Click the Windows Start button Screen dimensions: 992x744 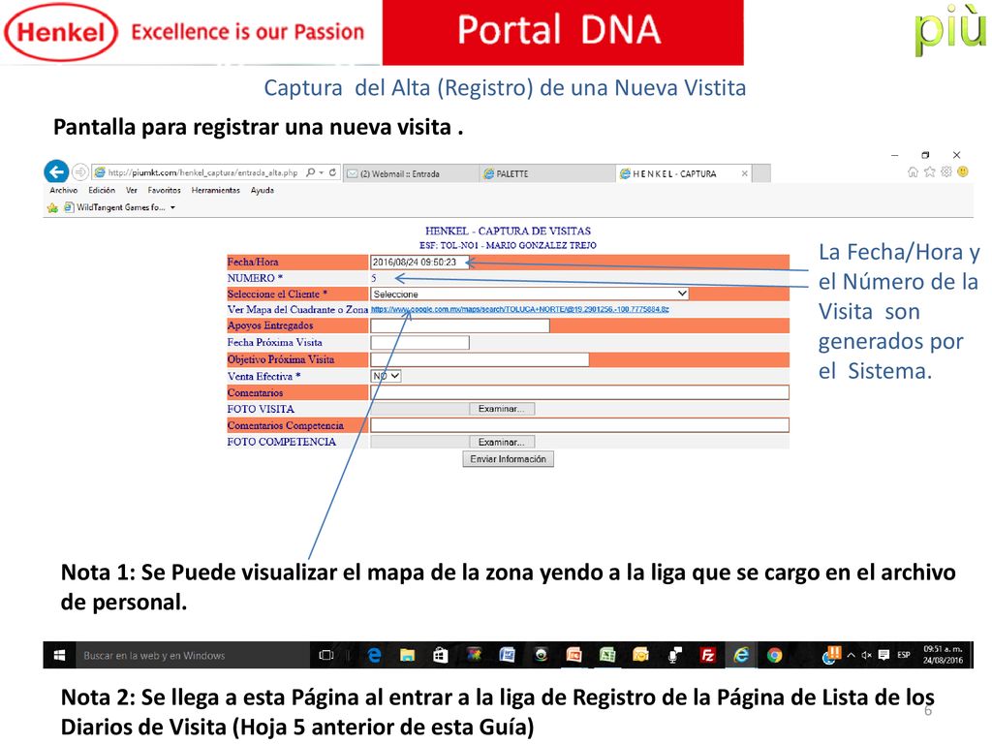click(x=59, y=656)
